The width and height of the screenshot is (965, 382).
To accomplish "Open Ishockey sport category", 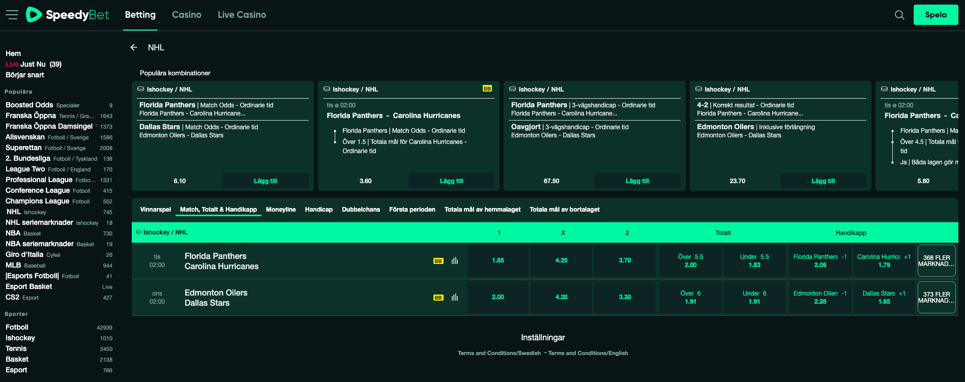I will pyautogui.click(x=59, y=338).
